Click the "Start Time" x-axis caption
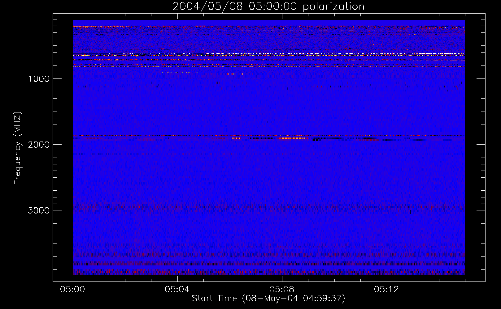The image size is (501, 309). tap(214, 298)
